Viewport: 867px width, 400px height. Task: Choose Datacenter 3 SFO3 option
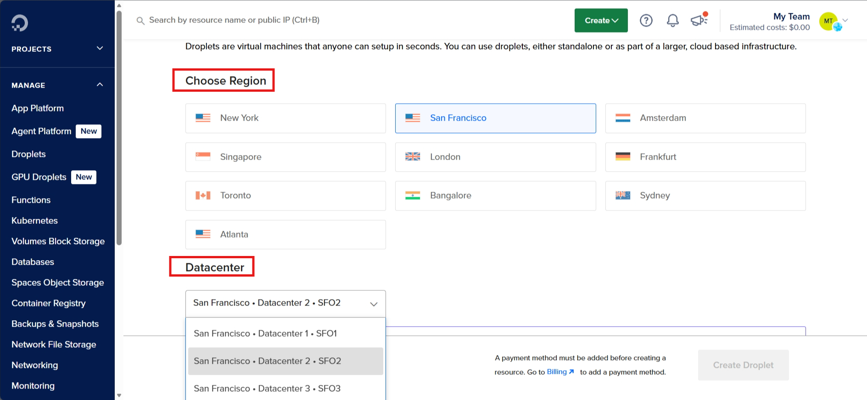click(x=285, y=388)
